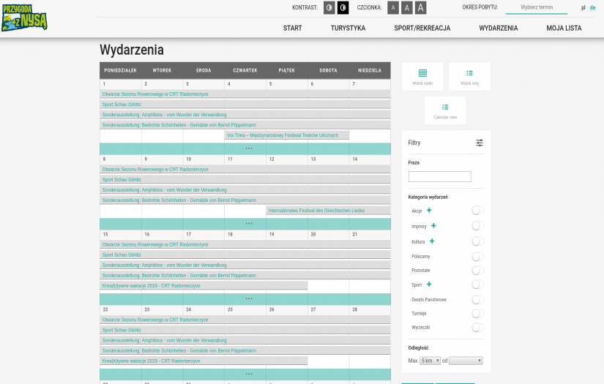
Task: Expand Imprezy category with plus icon
Action: click(433, 225)
